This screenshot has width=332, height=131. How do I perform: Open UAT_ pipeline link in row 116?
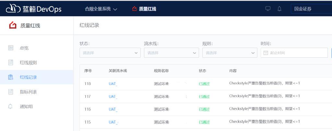[x=113, y=109]
